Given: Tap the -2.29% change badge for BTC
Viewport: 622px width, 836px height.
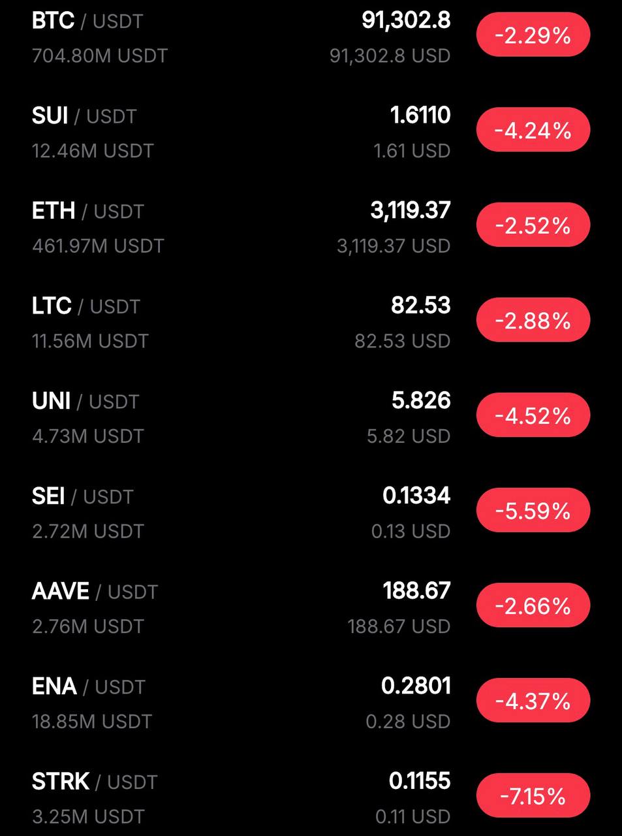Looking at the screenshot, I should [533, 35].
